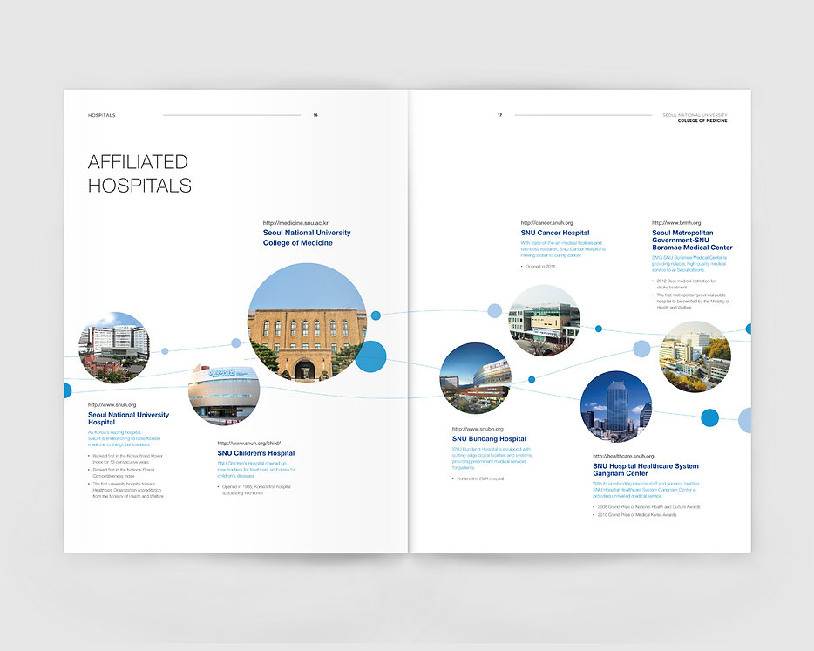The height and width of the screenshot is (651, 814).
Task: Select the Gangnam Center skyscraper photo
Action: click(x=615, y=406)
